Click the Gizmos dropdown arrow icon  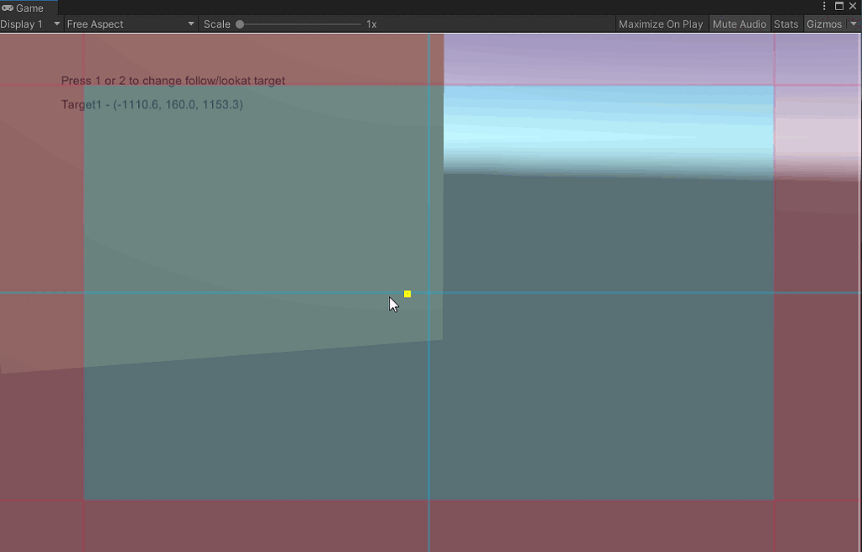pyautogui.click(x=854, y=24)
